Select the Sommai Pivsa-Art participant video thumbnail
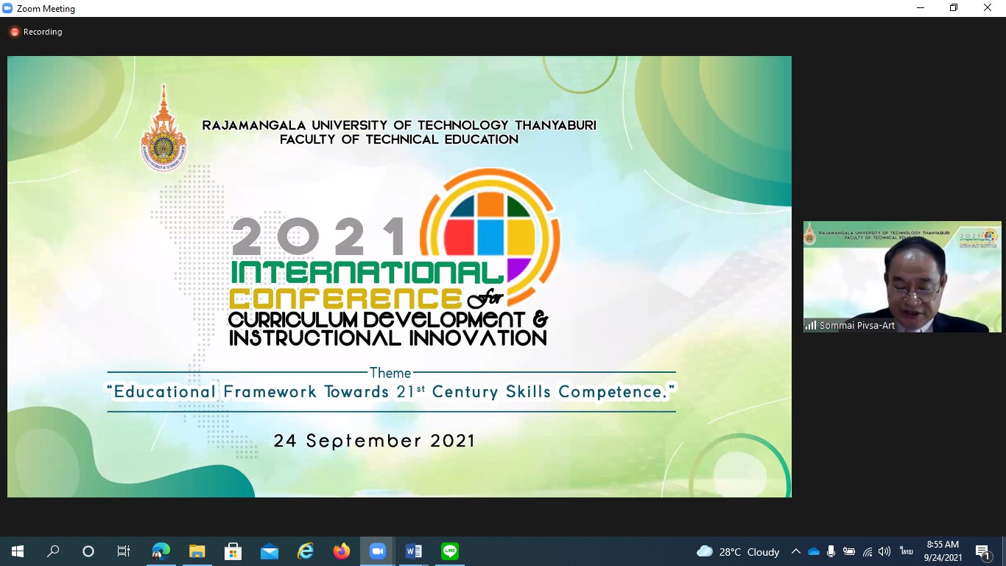The image size is (1006, 566). (x=902, y=276)
